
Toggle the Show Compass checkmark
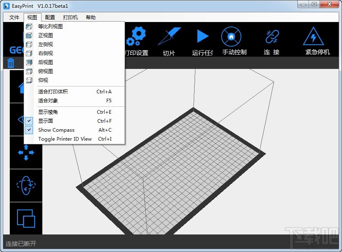click(x=29, y=130)
